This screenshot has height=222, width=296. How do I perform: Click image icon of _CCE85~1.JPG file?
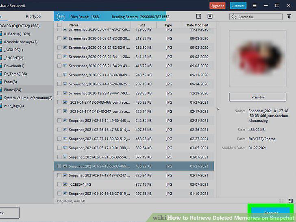[x=65, y=184]
